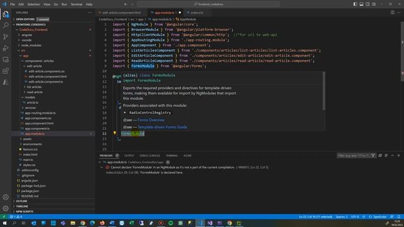The width and height of the screenshot is (404, 227).
Task: Click the Ln 22, Col 16 cursor position
Action: point(316,217)
